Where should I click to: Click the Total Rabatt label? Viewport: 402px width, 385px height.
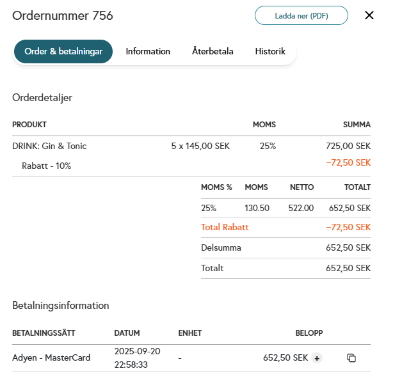click(x=225, y=227)
